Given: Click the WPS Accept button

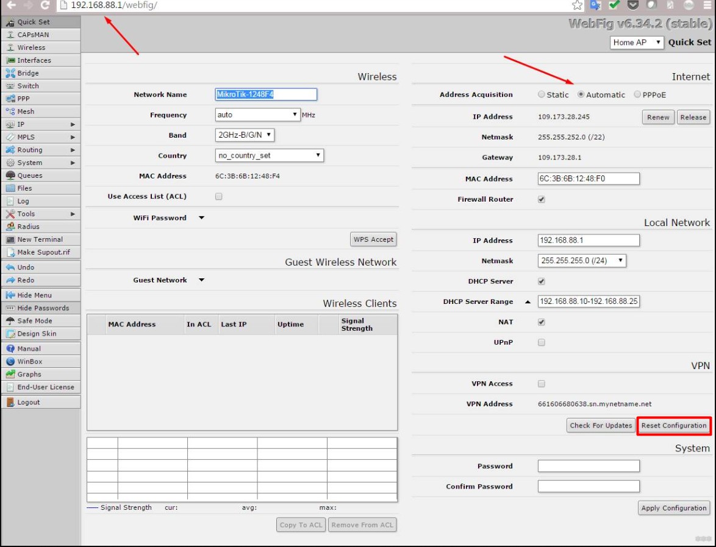Looking at the screenshot, I should tap(373, 239).
